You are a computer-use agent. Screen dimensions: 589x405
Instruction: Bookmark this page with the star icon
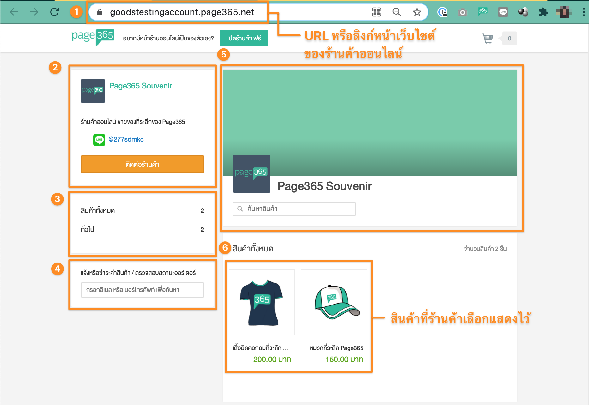pyautogui.click(x=417, y=12)
